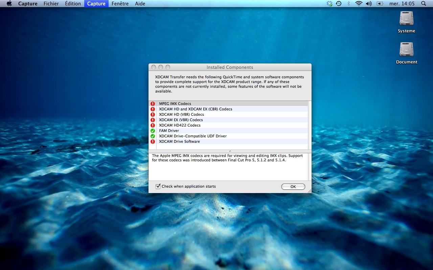Select the XDCAM EX (VBR) Codecs row
The image size is (433, 270).
pos(229,120)
